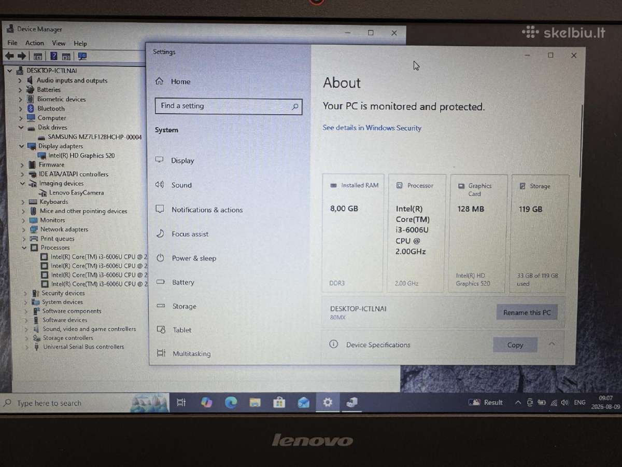622x467 pixels.
Task: Open the File menu in Device Manager
Action: (12, 43)
